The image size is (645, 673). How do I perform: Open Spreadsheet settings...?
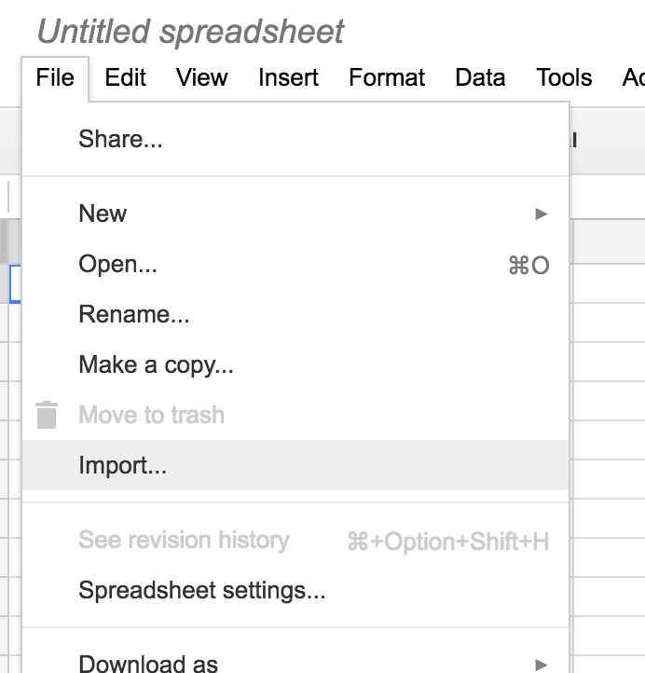click(x=201, y=590)
